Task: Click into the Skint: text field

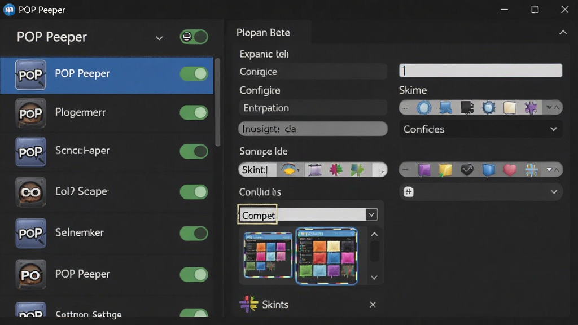Action: tap(259, 170)
